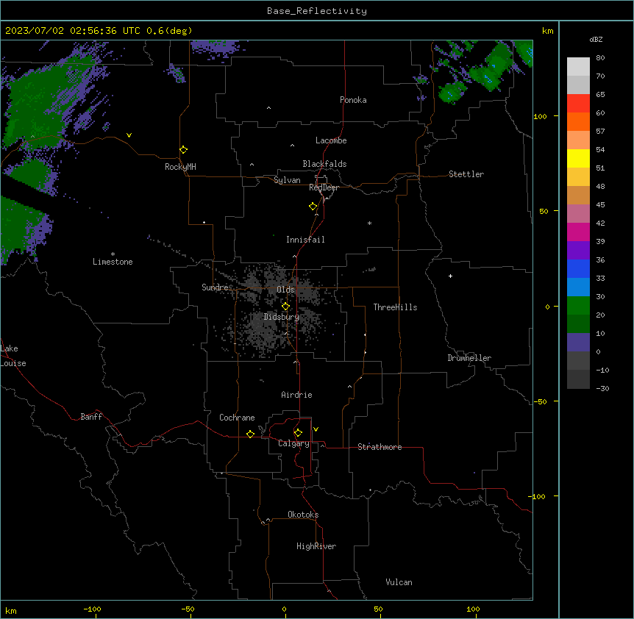This screenshot has width=634, height=619.
Task: Select the HighRiver label
Action: point(316,546)
